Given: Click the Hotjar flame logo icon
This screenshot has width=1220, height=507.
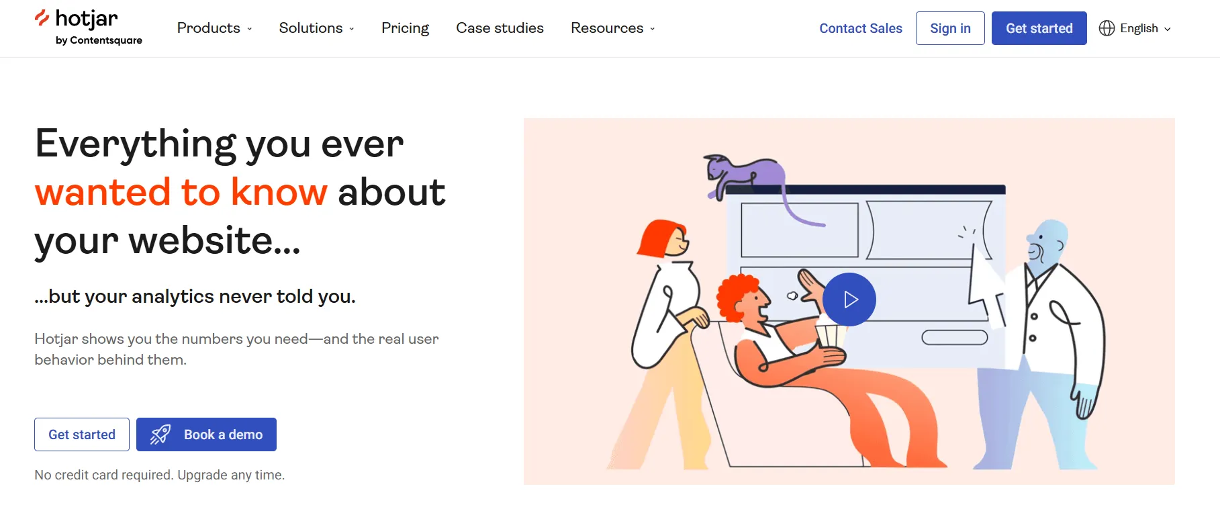Looking at the screenshot, I should click(42, 18).
